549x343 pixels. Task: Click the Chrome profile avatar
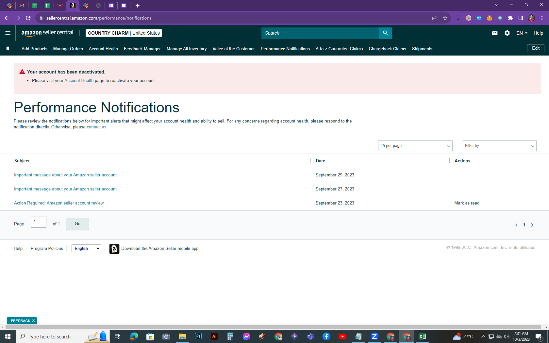click(531, 18)
